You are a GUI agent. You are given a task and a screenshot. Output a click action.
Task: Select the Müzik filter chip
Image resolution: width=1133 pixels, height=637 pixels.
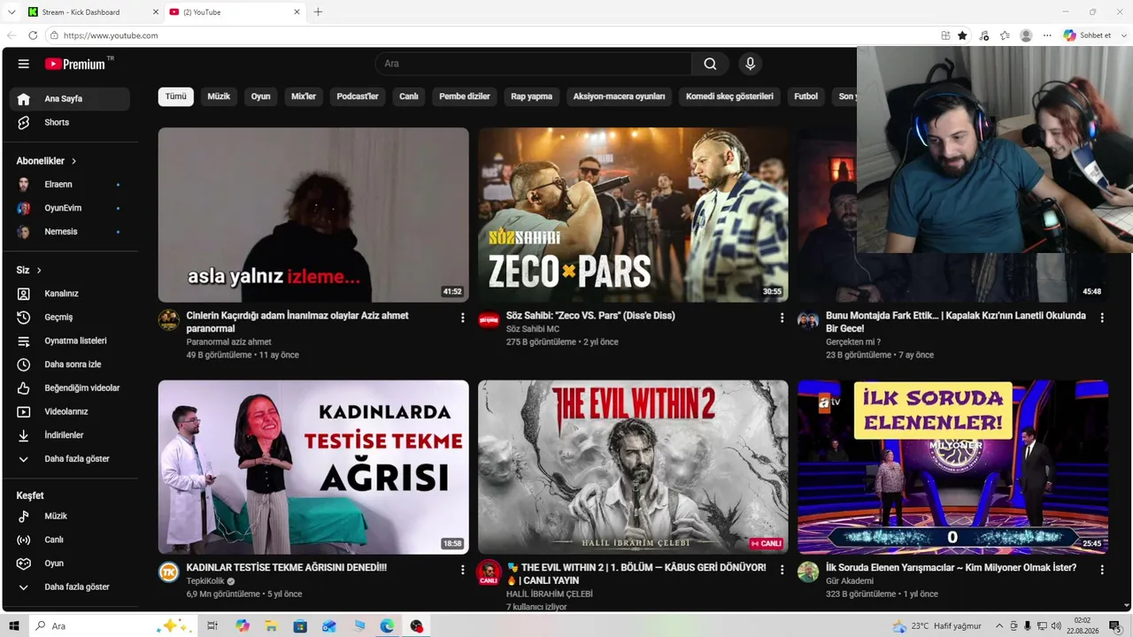(x=219, y=96)
